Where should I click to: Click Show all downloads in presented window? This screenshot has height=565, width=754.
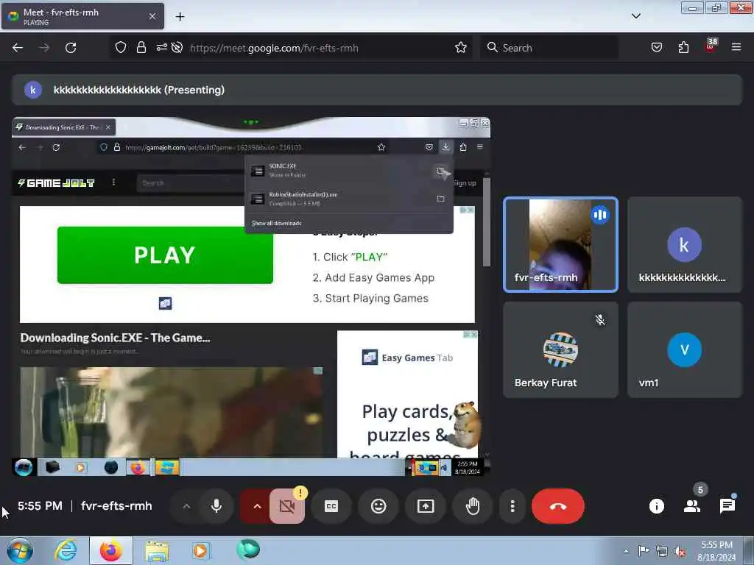click(277, 224)
